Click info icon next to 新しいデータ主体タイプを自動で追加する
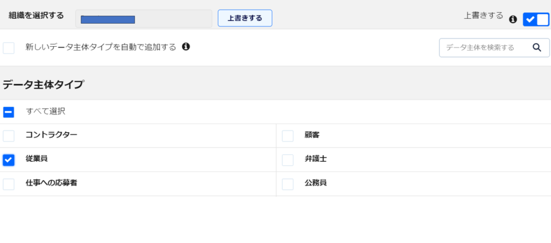The image size is (551, 243). [186, 47]
